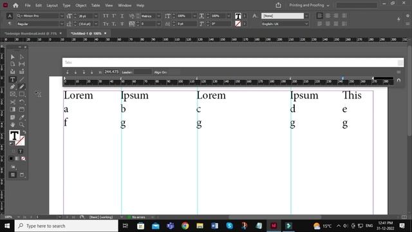412x232 pixels.
Task: Toggle Underline formatting button
Action: tap(122, 16)
